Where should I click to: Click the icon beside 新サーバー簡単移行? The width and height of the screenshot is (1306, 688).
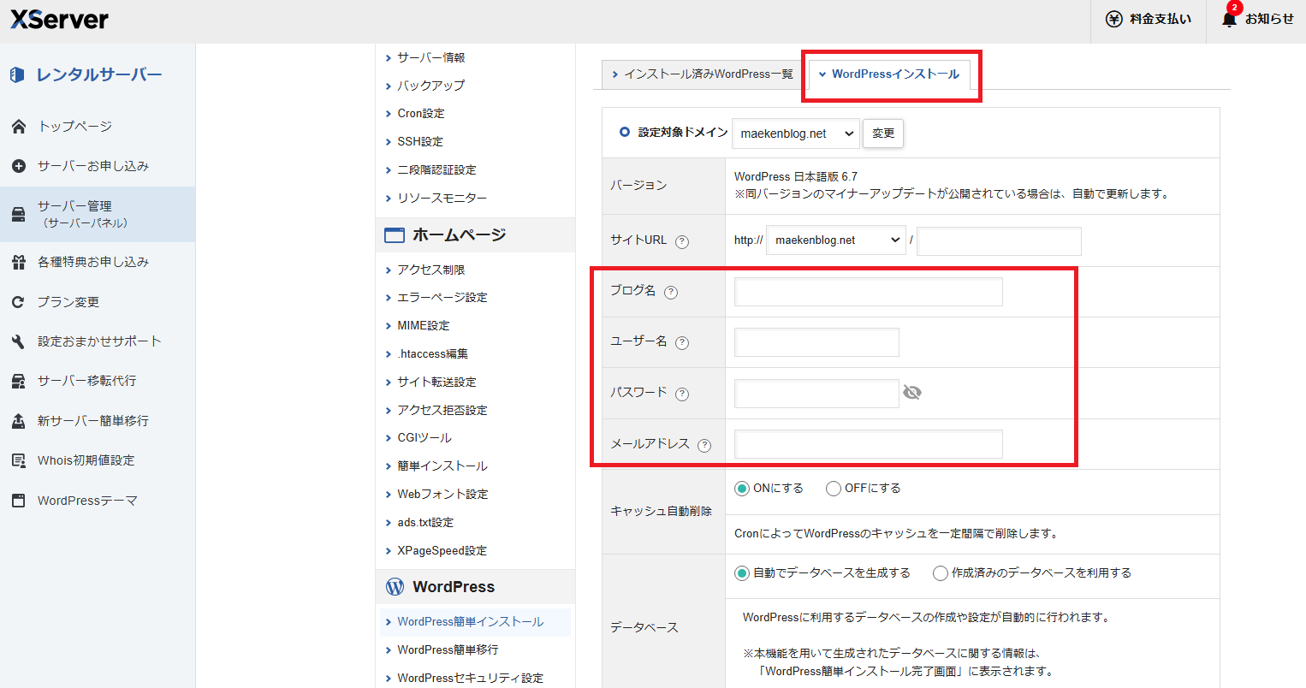point(19,421)
